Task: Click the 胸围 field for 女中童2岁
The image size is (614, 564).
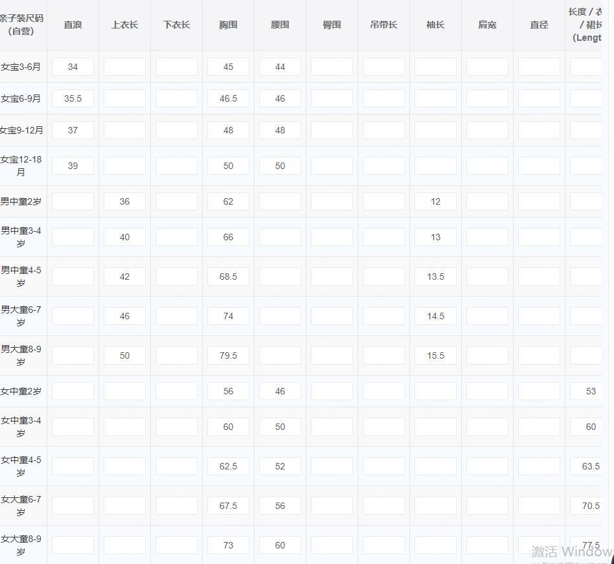Action: pos(228,391)
